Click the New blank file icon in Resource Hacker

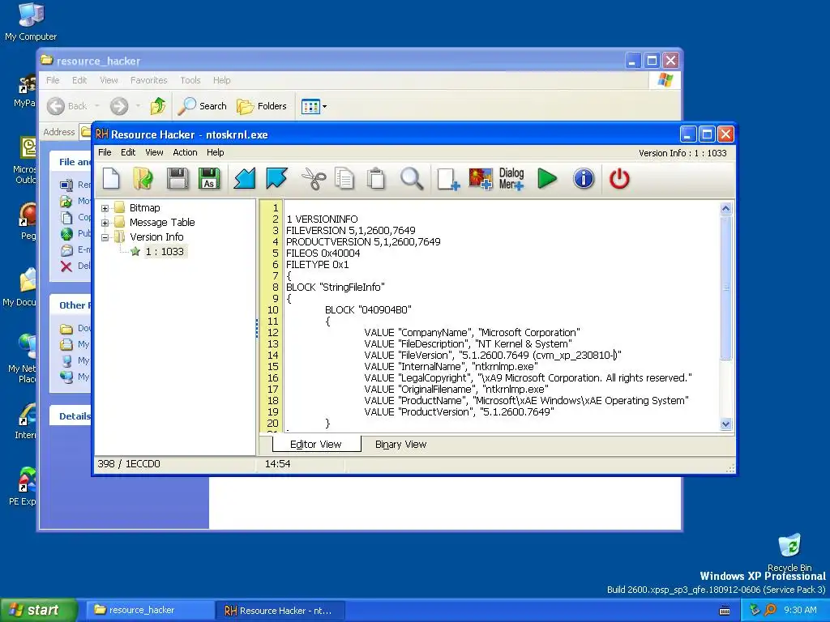click(111, 179)
